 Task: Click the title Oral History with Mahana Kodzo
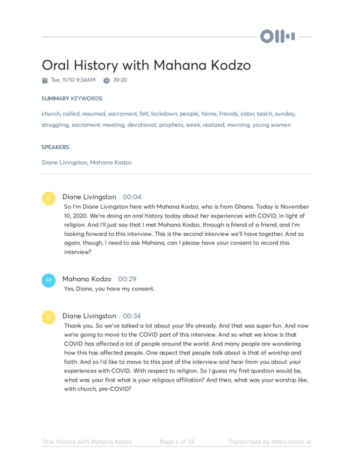(146, 65)
